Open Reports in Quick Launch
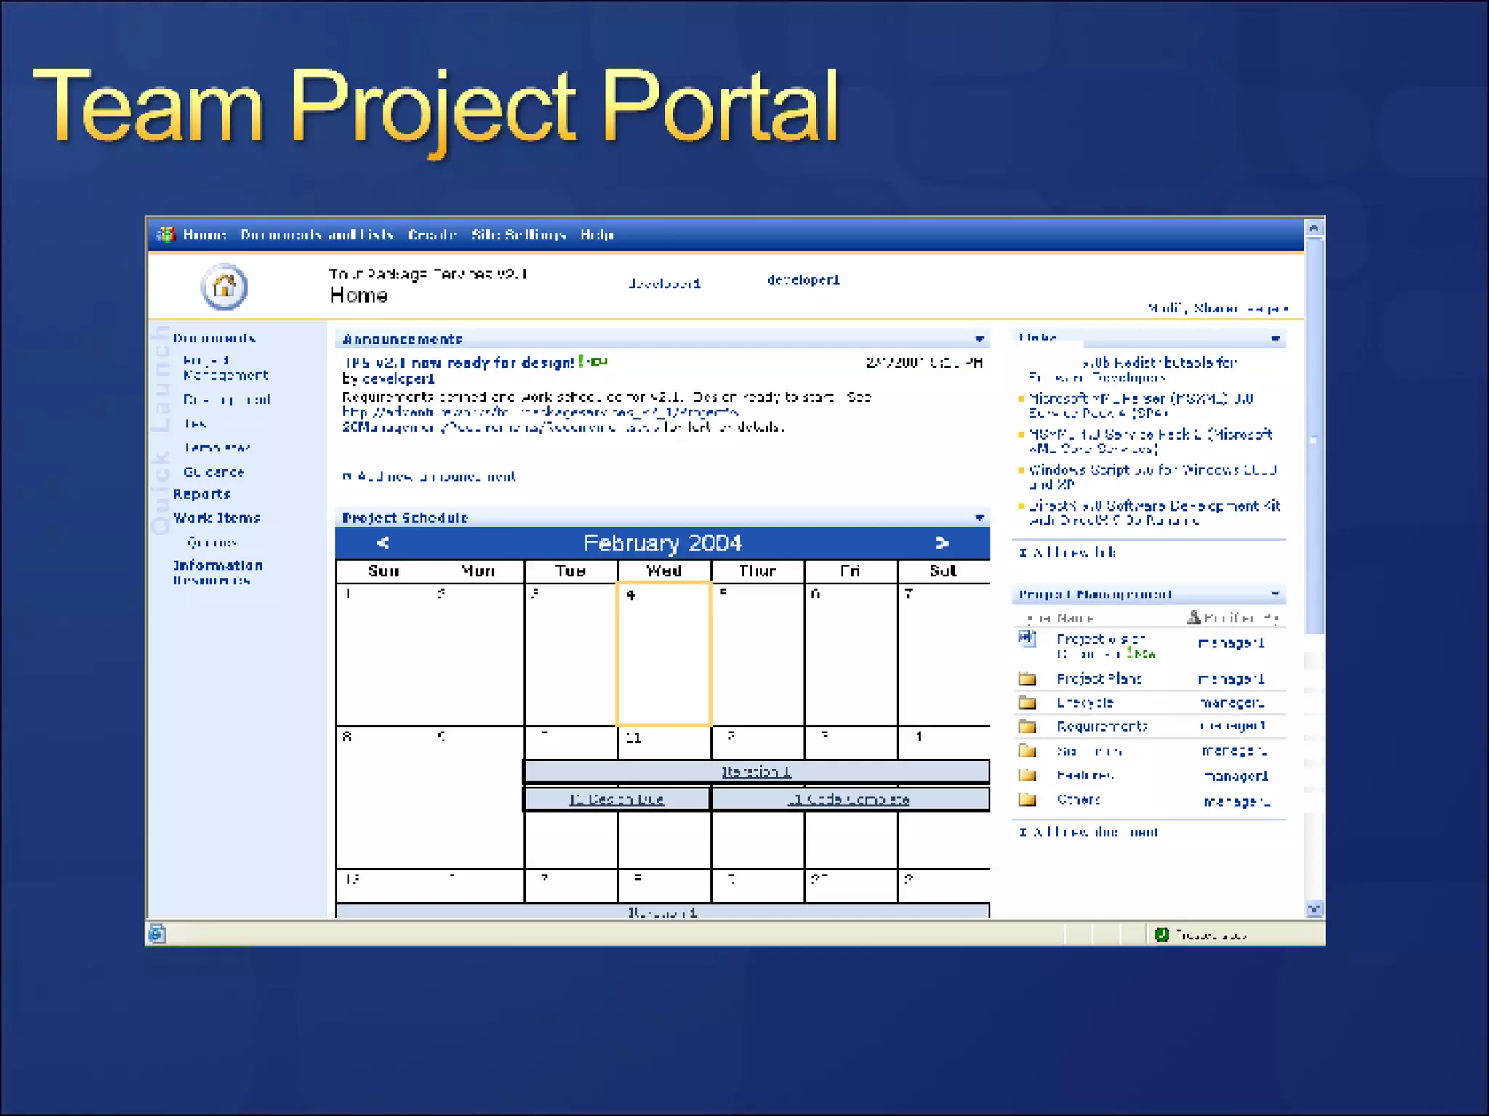Image resolution: width=1489 pixels, height=1116 pixels. coord(201,494)
